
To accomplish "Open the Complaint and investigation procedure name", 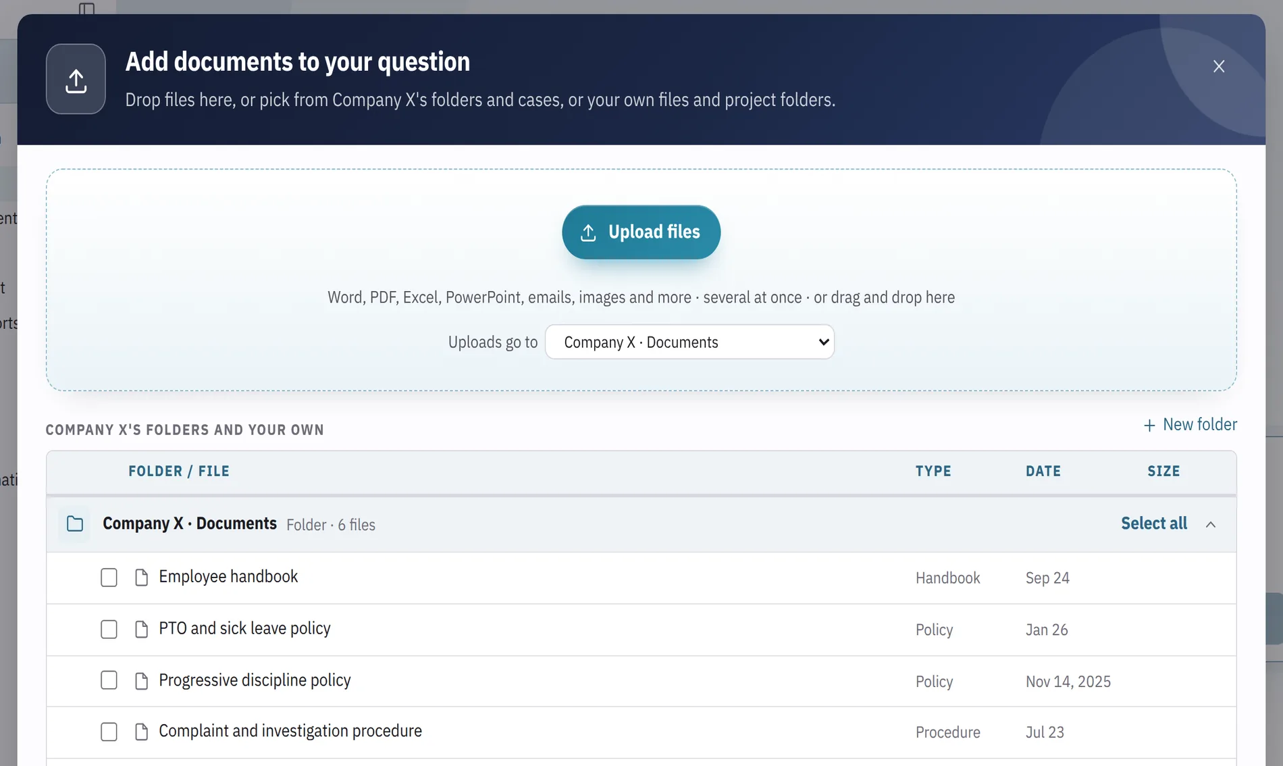I will pos(290,731).
